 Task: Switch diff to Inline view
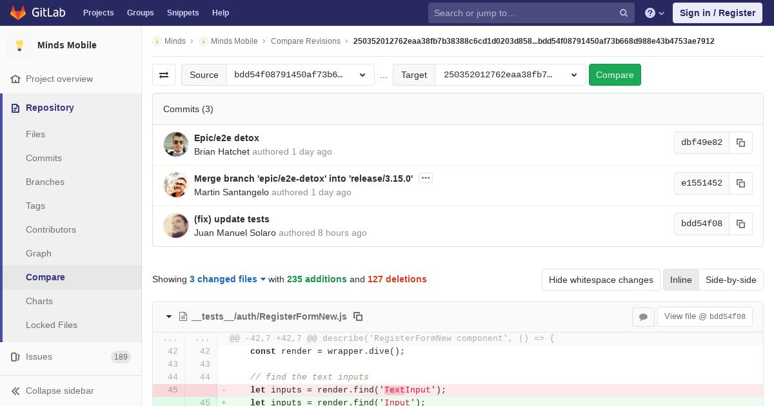tap(680, 280)
